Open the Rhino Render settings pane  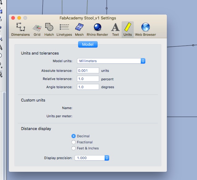(x=97, y=29)
